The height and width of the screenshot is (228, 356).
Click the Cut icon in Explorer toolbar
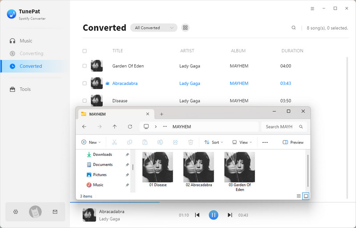(114, 142)
